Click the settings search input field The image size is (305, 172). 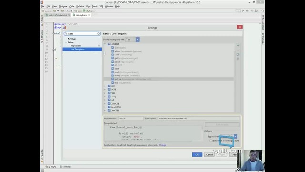tap(82, 34)
